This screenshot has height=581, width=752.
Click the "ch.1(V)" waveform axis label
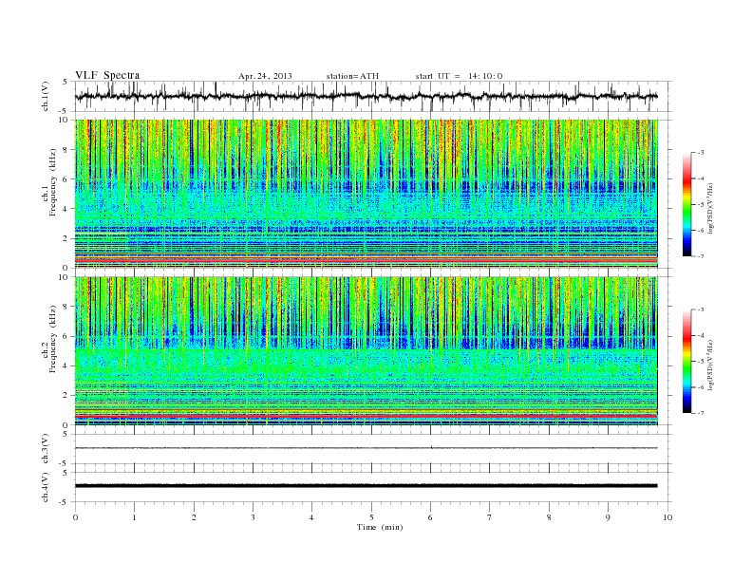46,96
